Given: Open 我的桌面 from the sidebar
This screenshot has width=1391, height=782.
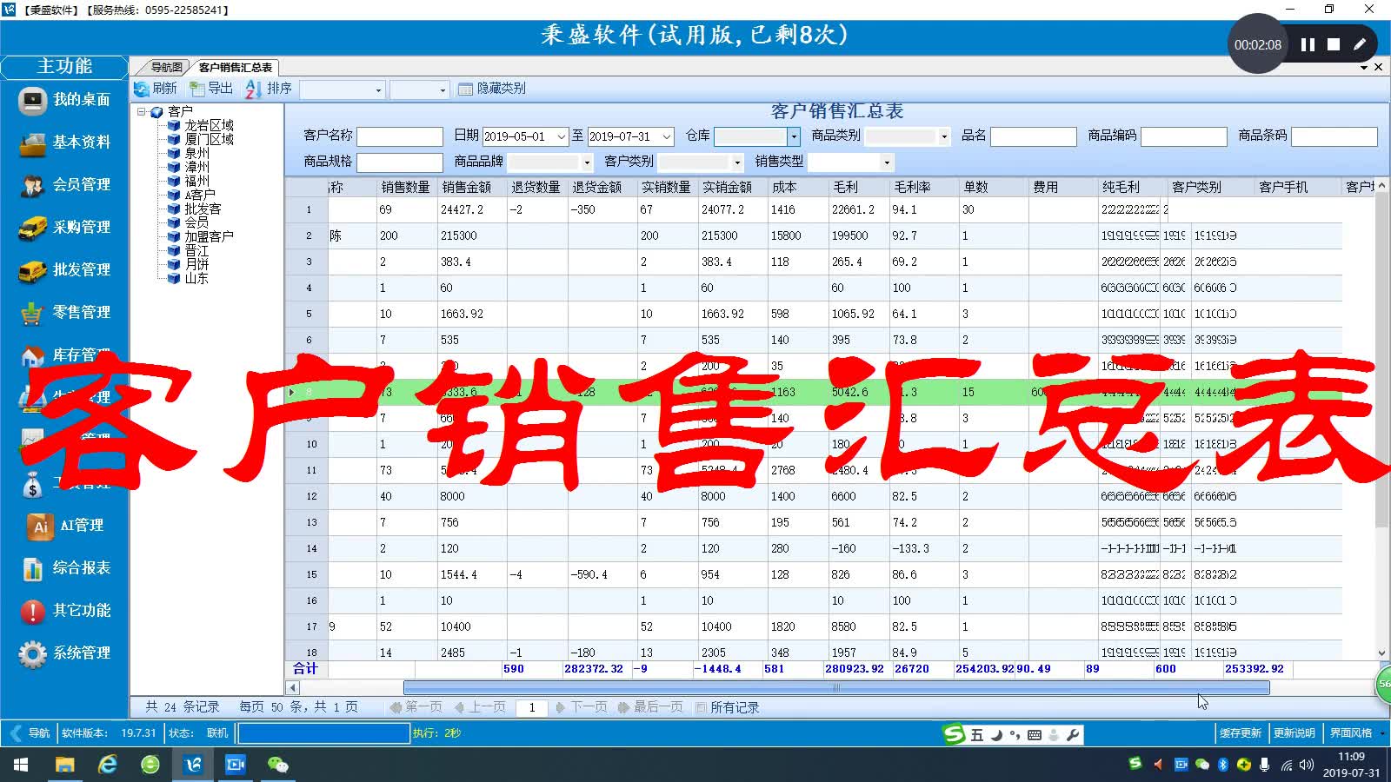Looking at the screenshot, I should click(65, 100).
